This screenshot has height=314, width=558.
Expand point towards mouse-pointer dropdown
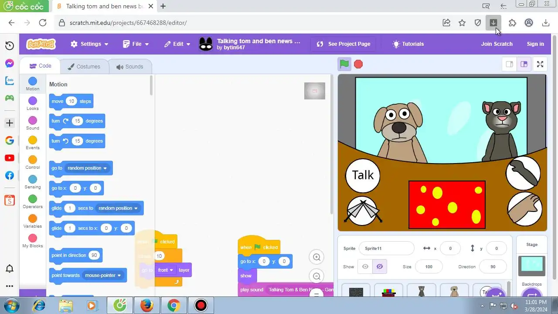coord(103,275)
